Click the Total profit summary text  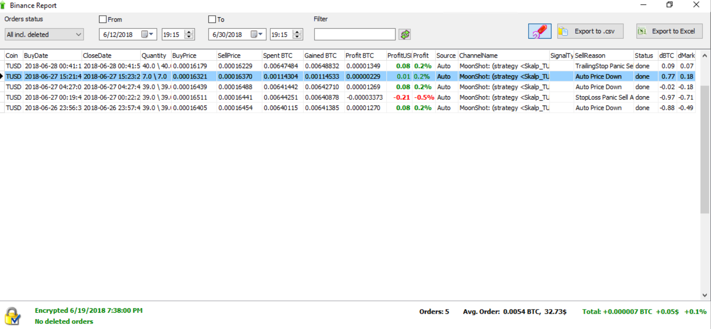pyautogui.click(x=644, y=312)
